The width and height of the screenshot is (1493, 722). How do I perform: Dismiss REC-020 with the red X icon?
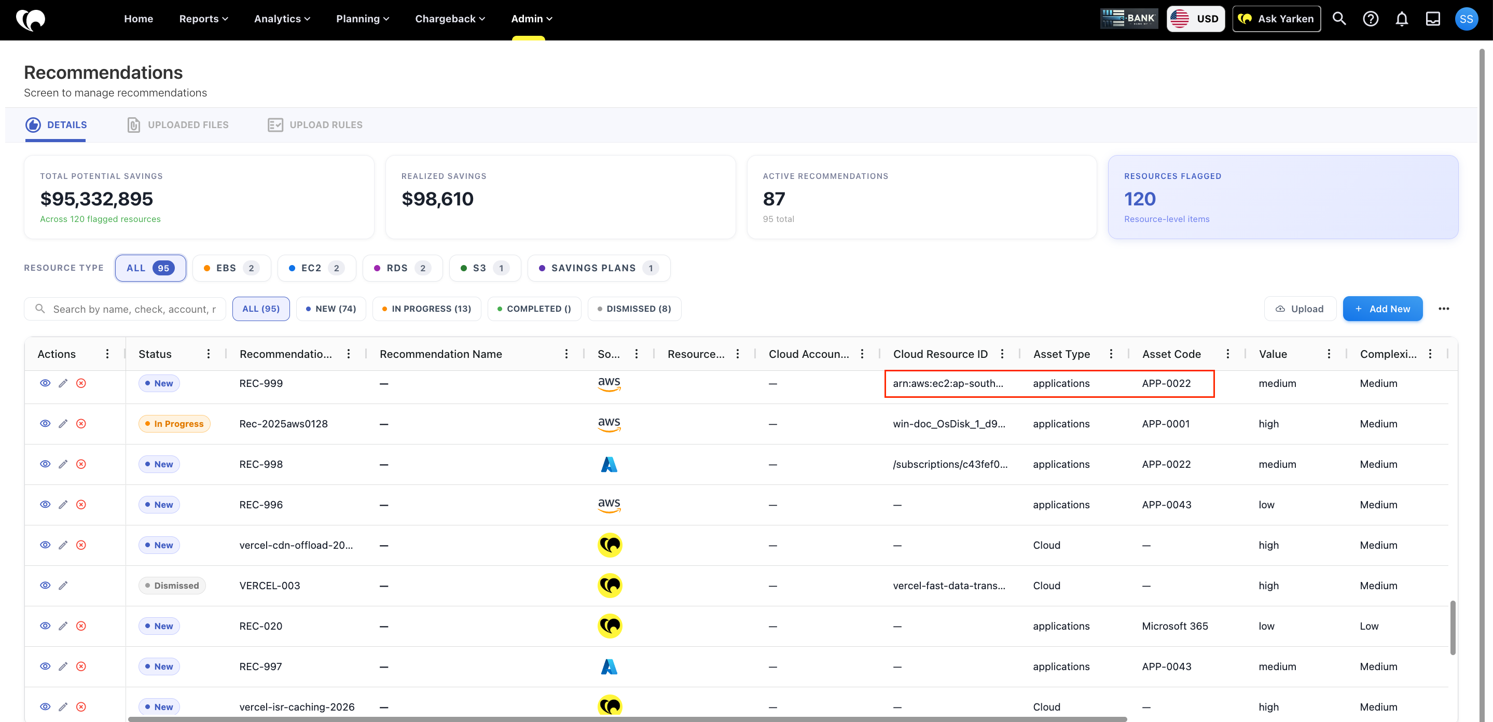[81, 627]
